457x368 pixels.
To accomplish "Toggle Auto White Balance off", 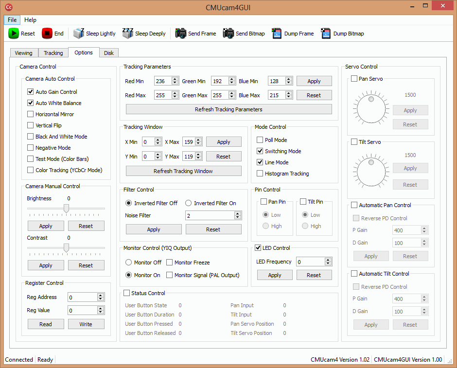I will (x=30, y=103).
